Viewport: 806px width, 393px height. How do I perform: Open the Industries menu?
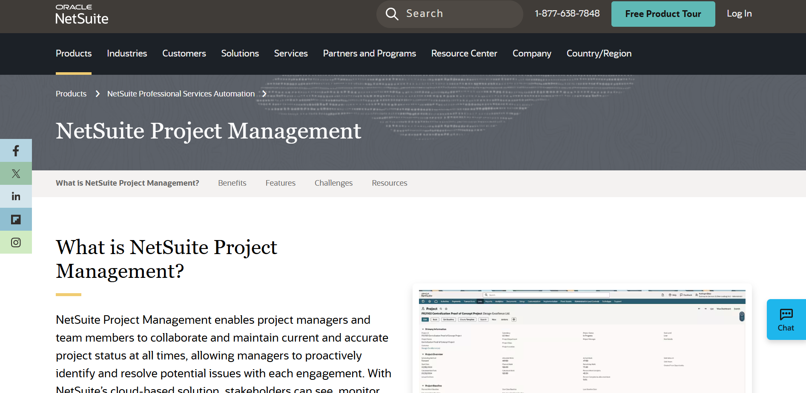[x=126, y=54]
